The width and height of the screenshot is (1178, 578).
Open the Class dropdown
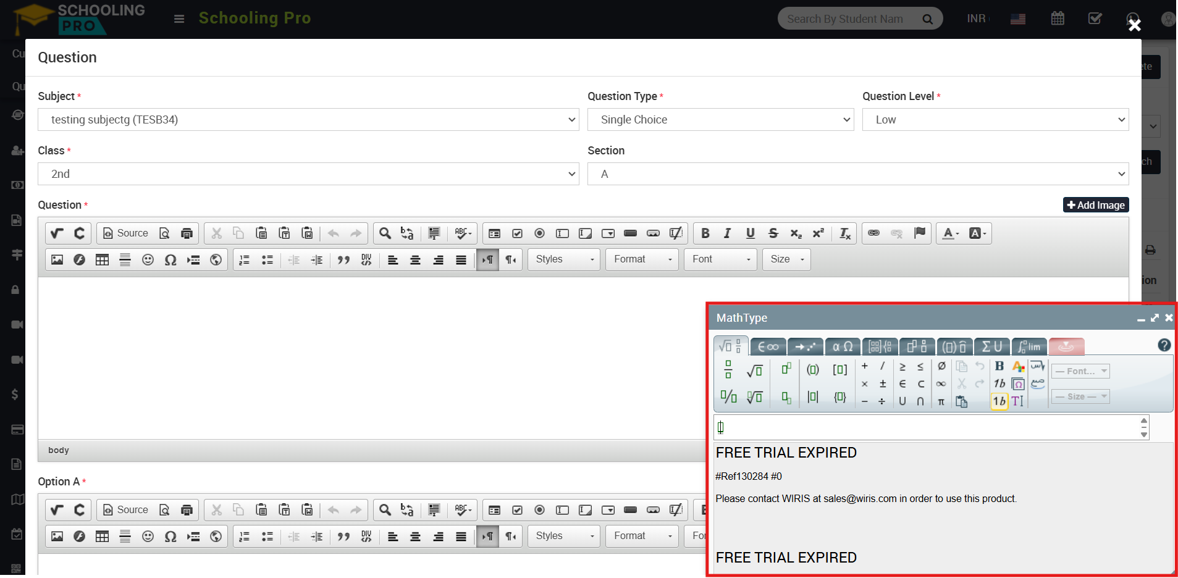click(x=308, y=174)
